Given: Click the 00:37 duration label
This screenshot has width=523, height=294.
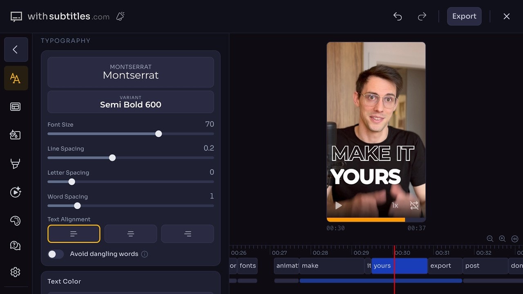Looking at the screenshot, I should [x=416, y=228].
